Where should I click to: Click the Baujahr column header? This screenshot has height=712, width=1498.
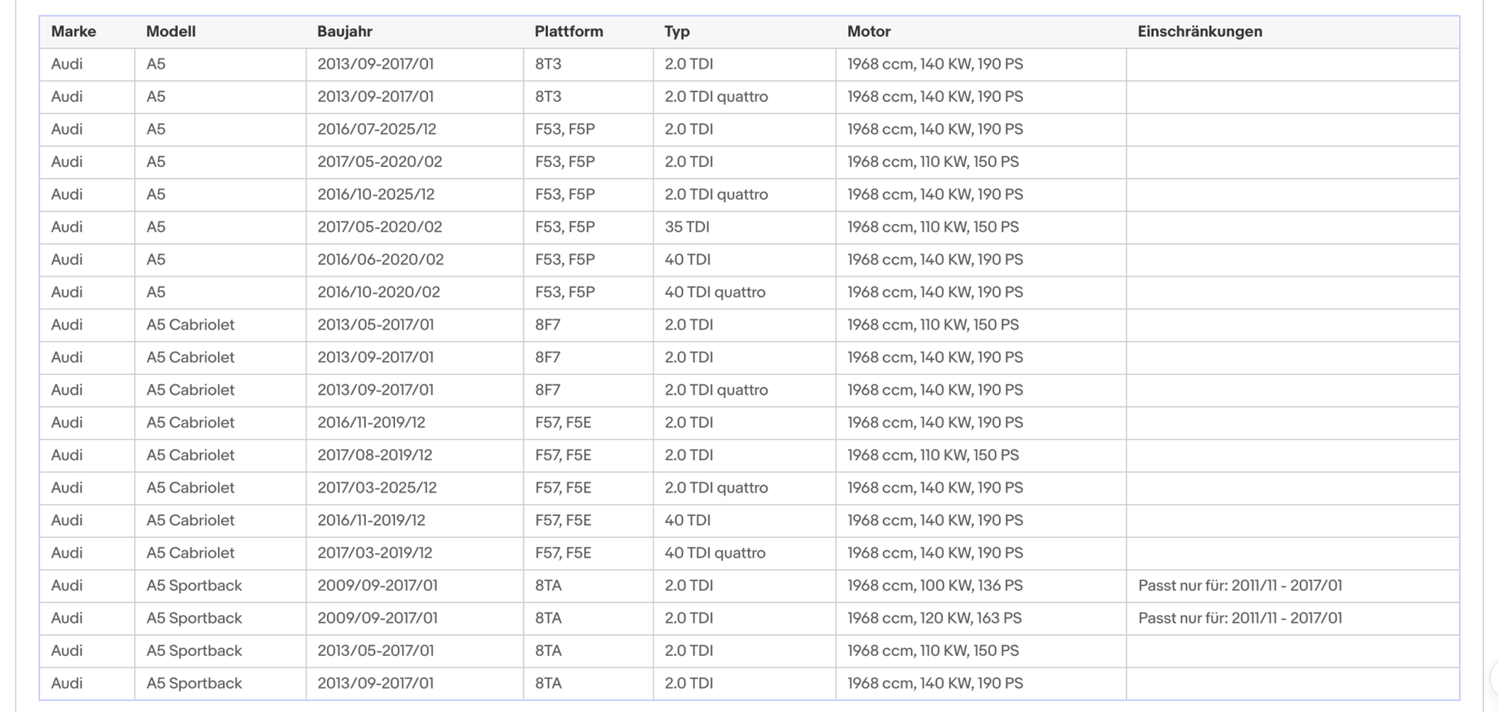pos(345,32)
